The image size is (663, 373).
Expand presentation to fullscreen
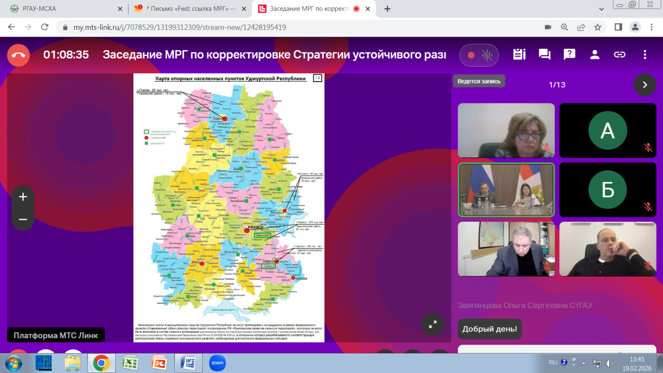(432, 324)
